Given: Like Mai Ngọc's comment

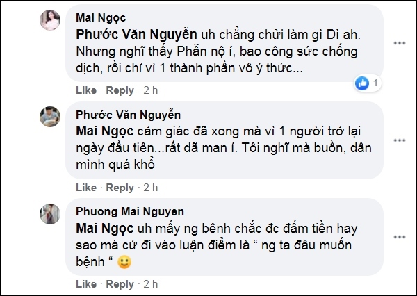Looking at the screenshot, I should coord(85,90).
